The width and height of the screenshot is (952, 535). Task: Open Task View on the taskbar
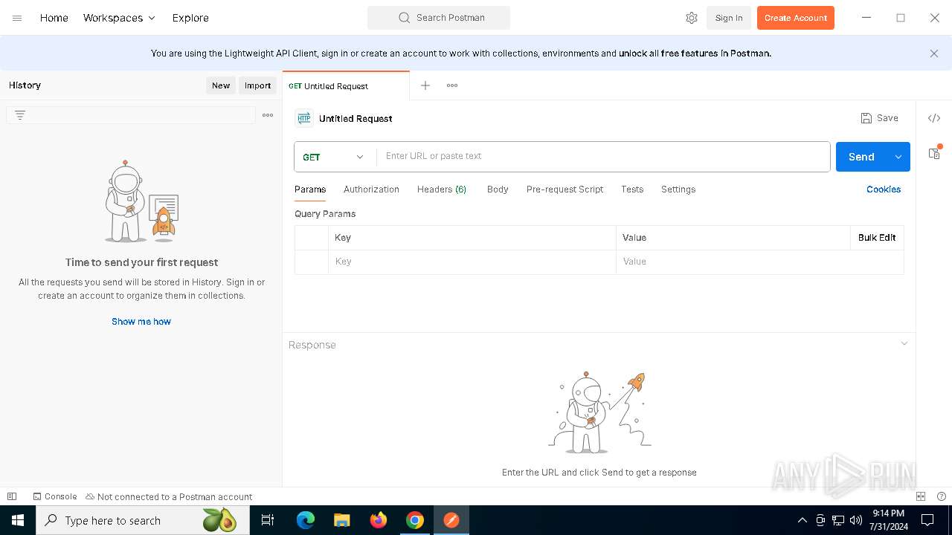[x=268, y=520]
